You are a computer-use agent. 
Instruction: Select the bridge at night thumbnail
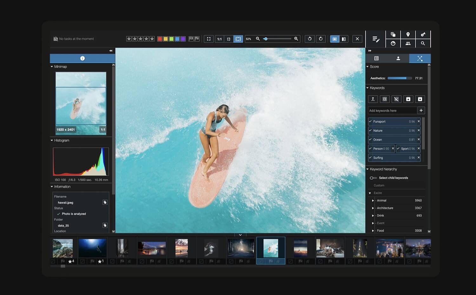[x=152, y=248]
